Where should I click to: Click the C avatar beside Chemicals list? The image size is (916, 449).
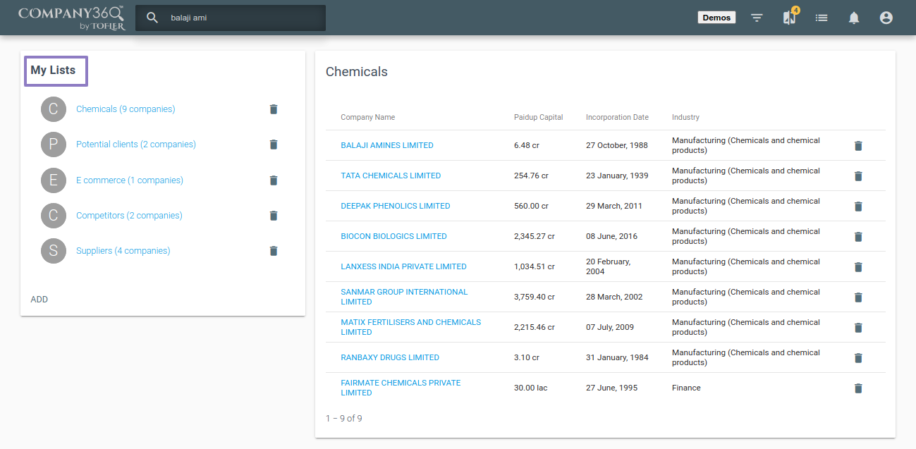pyautogui.click(x=54, y=109)
